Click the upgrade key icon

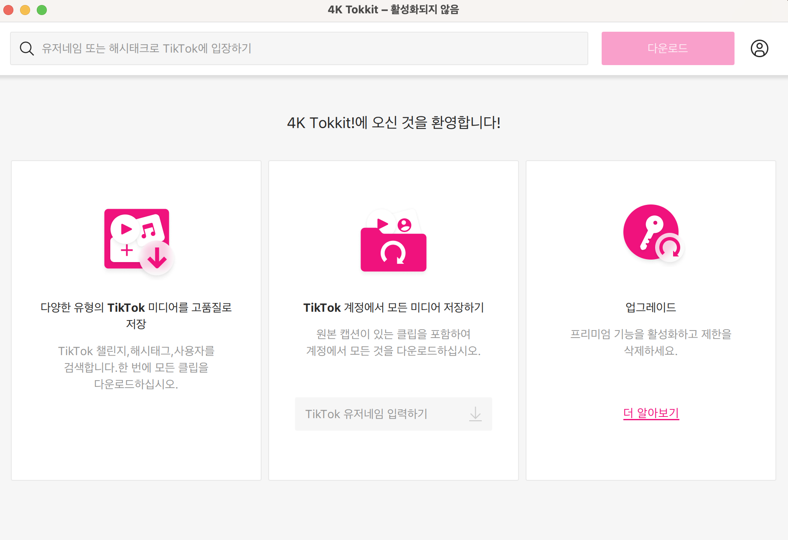[x=653, y=233]
